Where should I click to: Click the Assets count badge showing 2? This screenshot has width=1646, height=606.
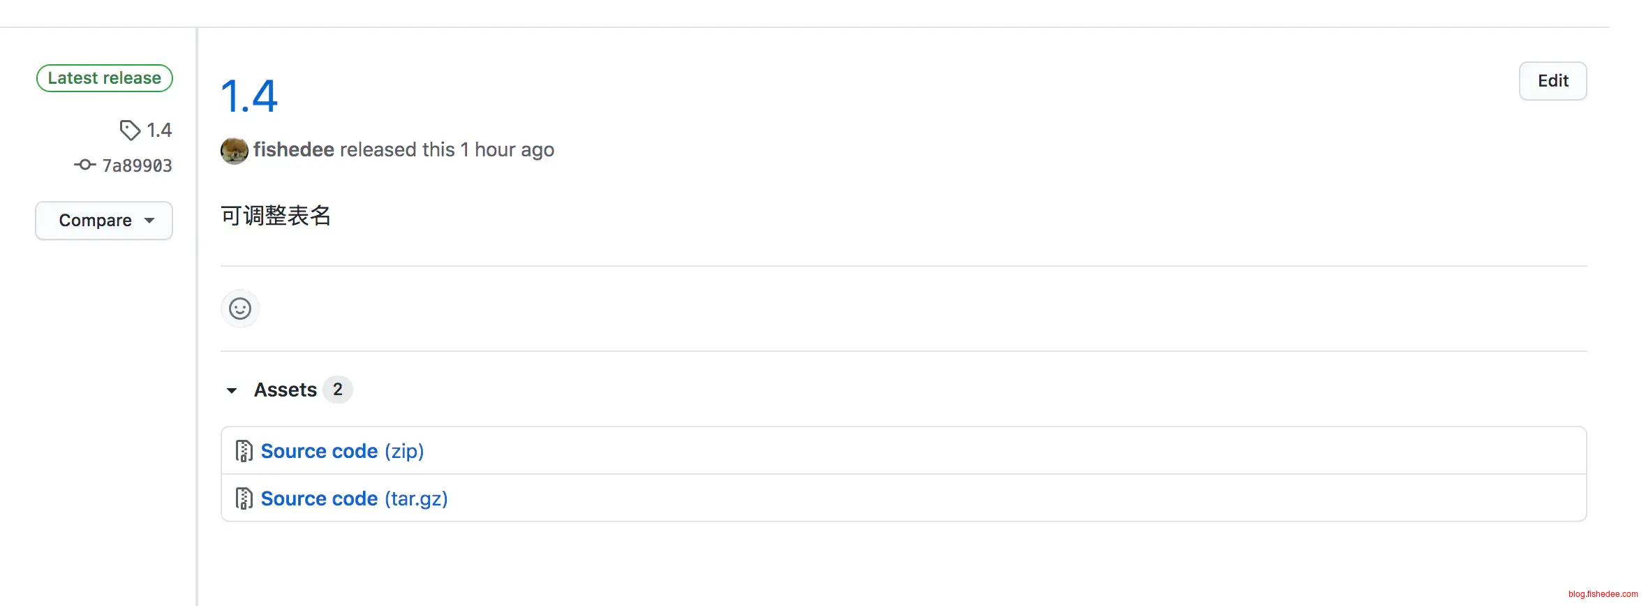[x=338, y=390]
